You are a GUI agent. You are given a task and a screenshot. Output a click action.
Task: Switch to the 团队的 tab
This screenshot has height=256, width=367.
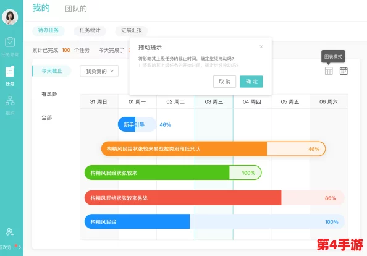76,9
